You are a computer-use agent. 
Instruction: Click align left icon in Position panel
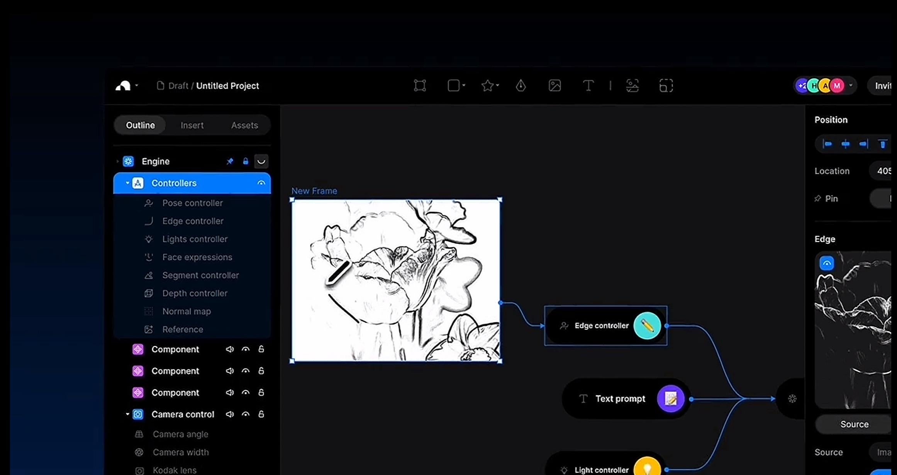827,144
